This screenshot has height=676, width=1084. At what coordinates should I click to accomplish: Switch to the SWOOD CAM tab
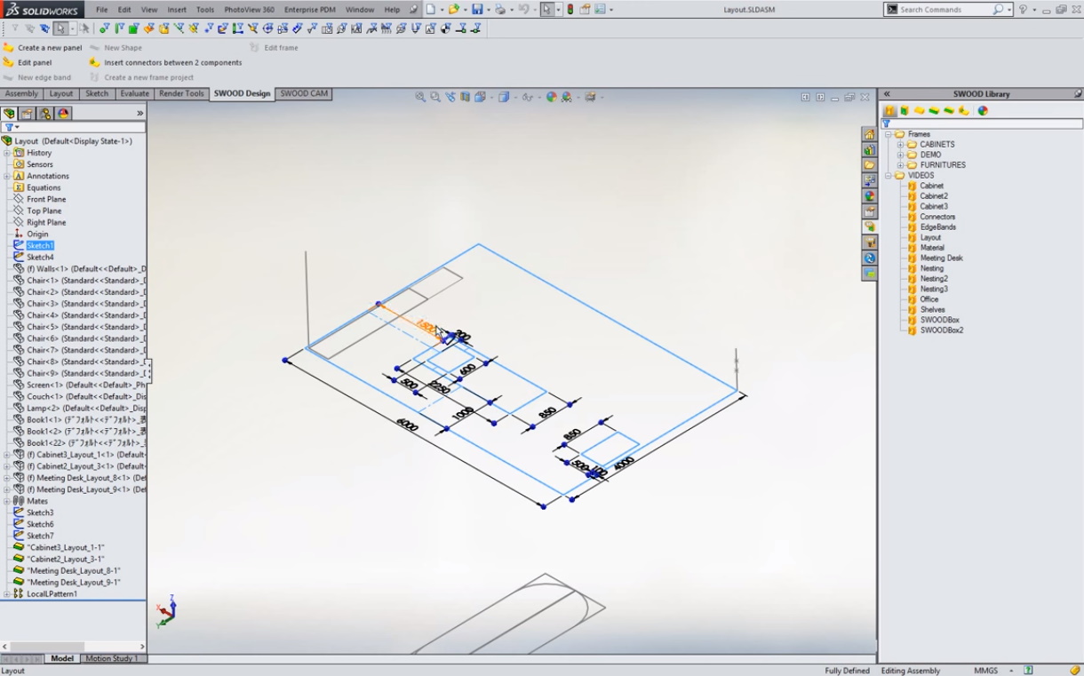[x=304, y=94]
